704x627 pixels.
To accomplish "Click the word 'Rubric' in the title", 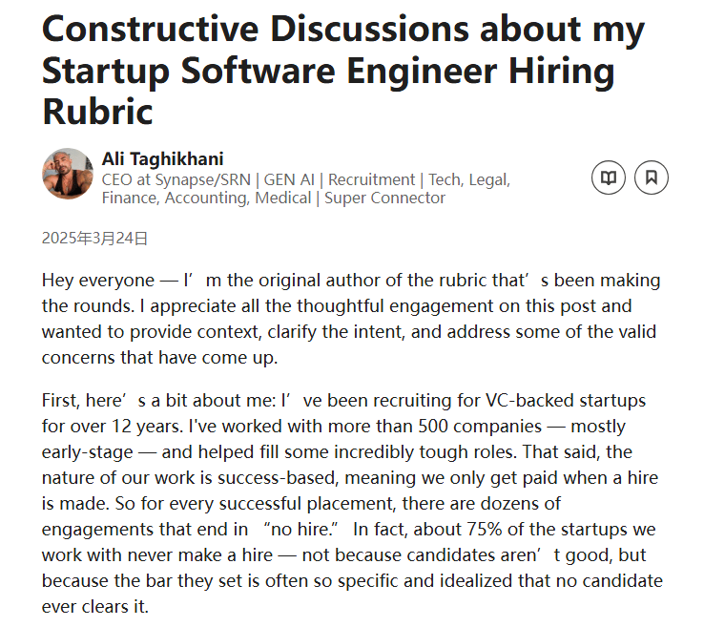I will 97,112.
